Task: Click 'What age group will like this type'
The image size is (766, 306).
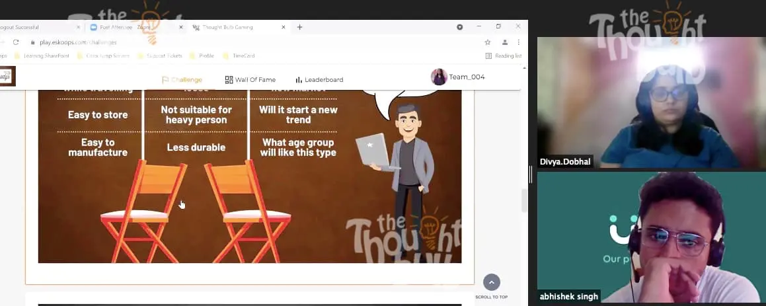Action: click(x=298, y=147)
